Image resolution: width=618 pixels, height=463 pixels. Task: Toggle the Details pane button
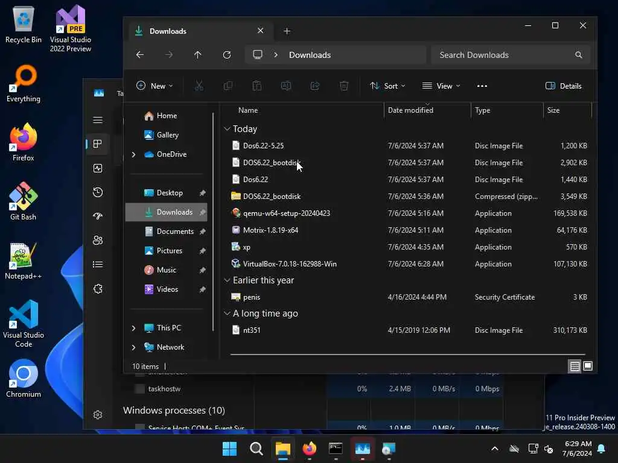coord(563,86)
